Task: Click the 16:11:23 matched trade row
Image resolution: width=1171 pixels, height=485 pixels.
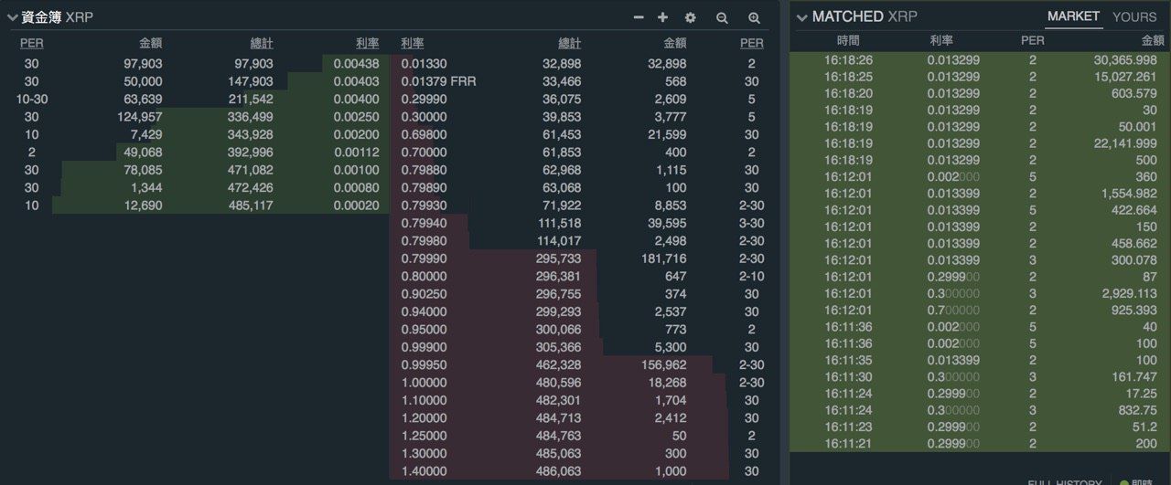Action: coord(980,427)
